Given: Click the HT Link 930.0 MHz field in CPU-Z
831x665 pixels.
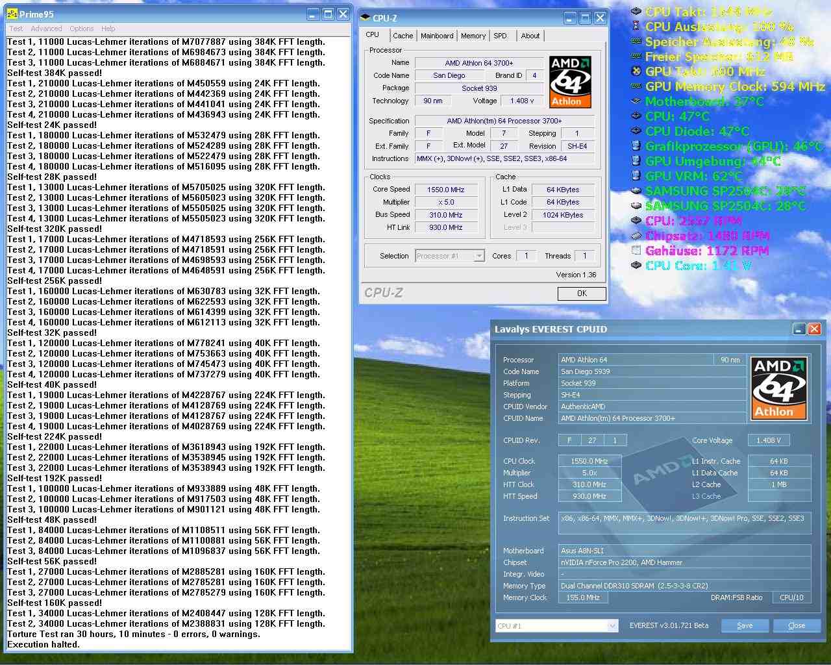Looking at the screenshot, I should pyautogui.click(x=446, y=227).
